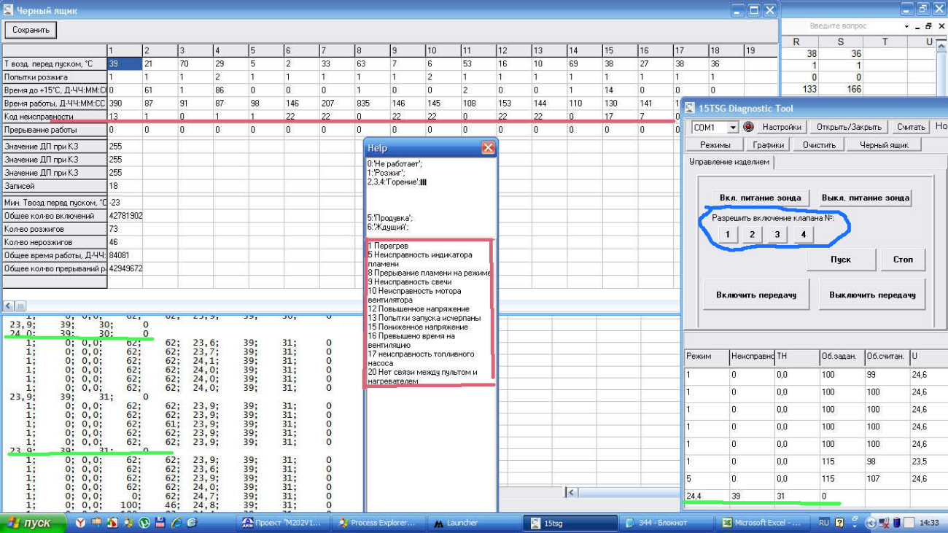Click the Неисправность column header in Diagnostic Tool
This screenshot has width=948, height=533.
pos(752,356)
